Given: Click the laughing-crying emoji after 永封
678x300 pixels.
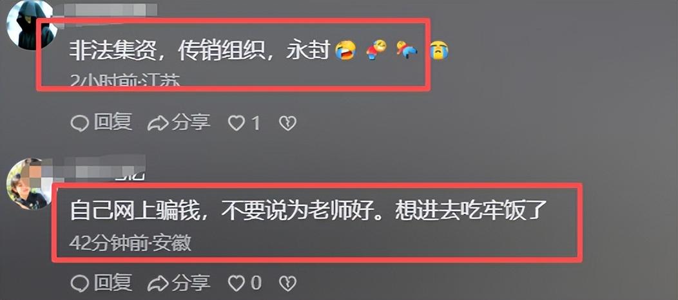Looking at the screenshot, I should (345, 52).
